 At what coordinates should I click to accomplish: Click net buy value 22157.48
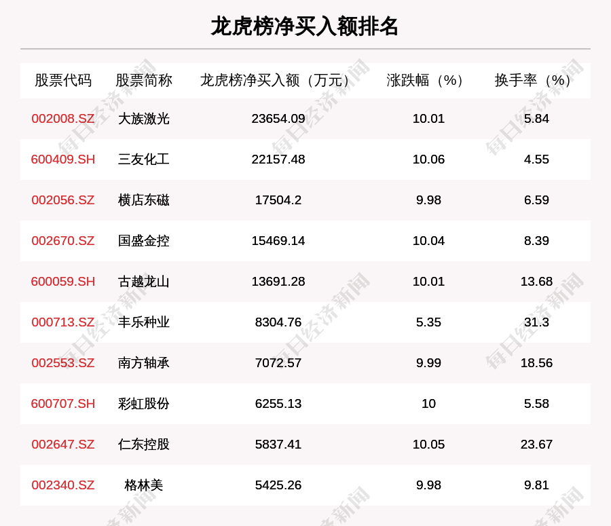point(278,159)
